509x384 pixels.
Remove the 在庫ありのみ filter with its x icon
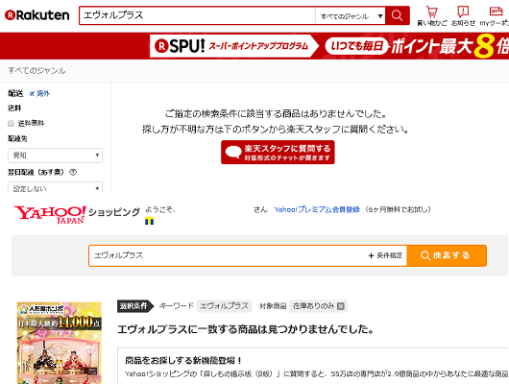coord(341,306)
